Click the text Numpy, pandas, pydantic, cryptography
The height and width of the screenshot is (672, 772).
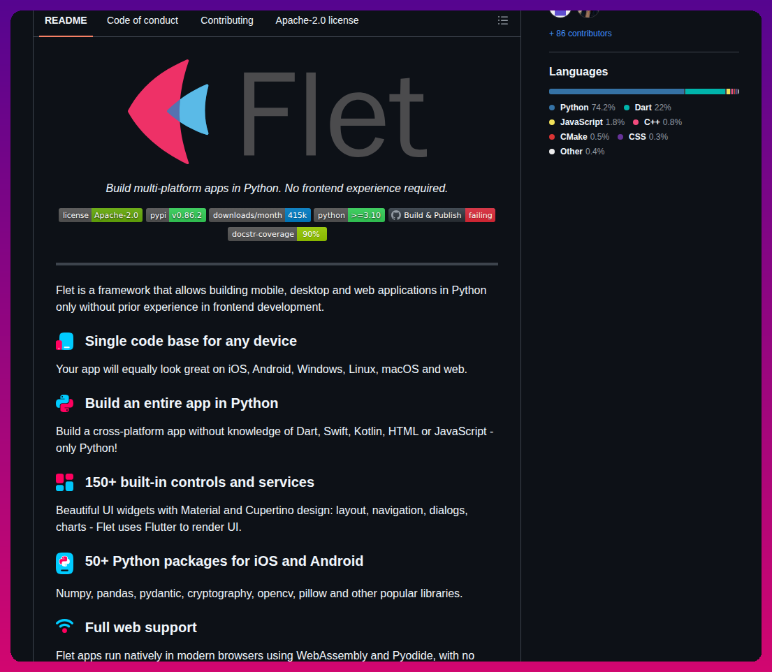pyautogui.click(x=259, y=593)
